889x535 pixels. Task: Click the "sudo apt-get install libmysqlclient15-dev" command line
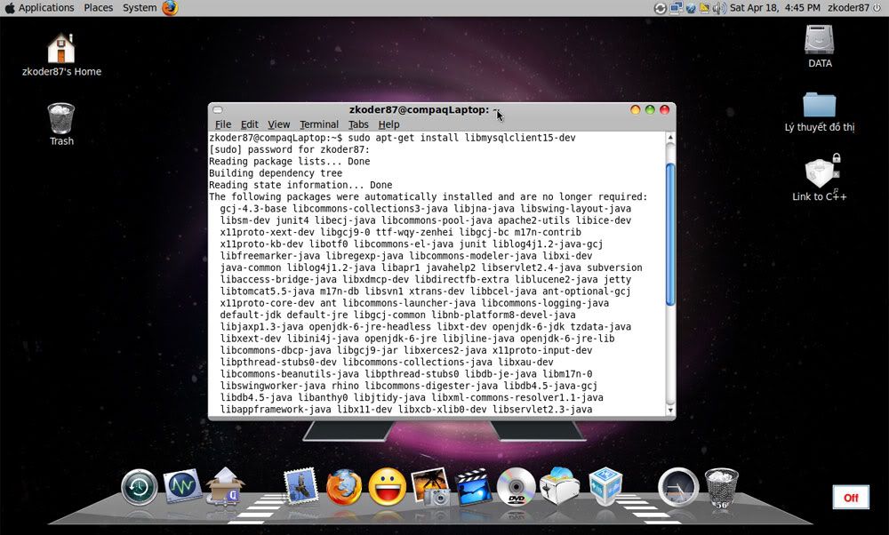click(x=461, y=138)
